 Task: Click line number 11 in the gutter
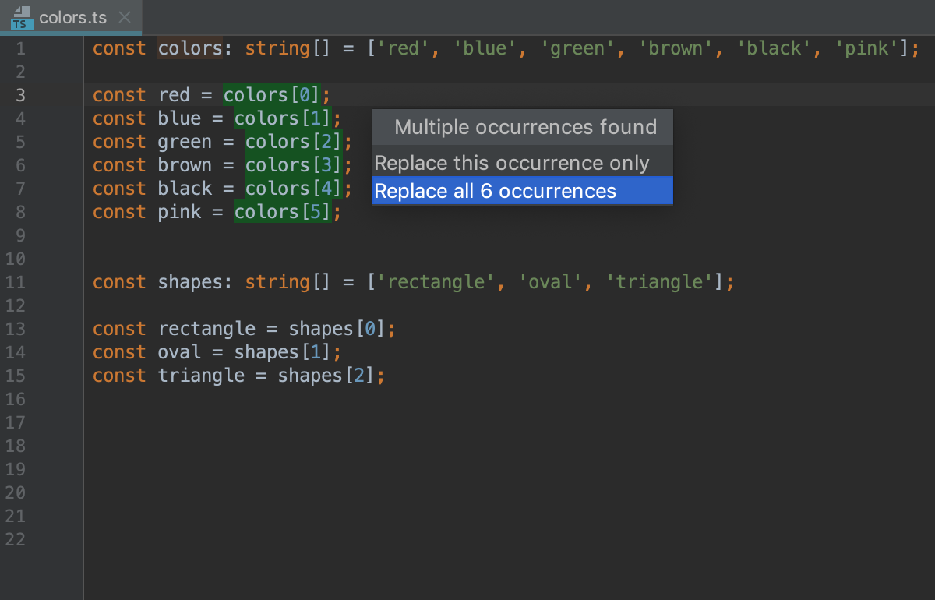tap(15, 282)
